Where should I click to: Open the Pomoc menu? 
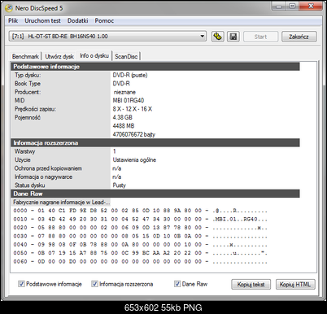[x=104, y=20]
